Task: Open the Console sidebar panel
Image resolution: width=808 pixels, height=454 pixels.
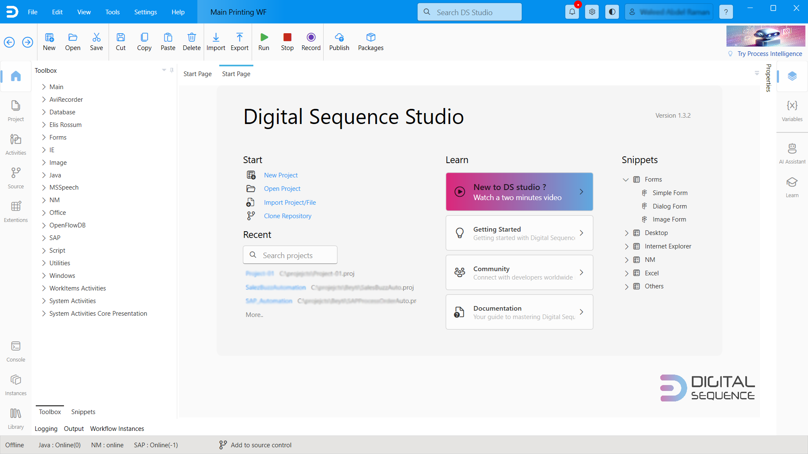Action: 16,351
